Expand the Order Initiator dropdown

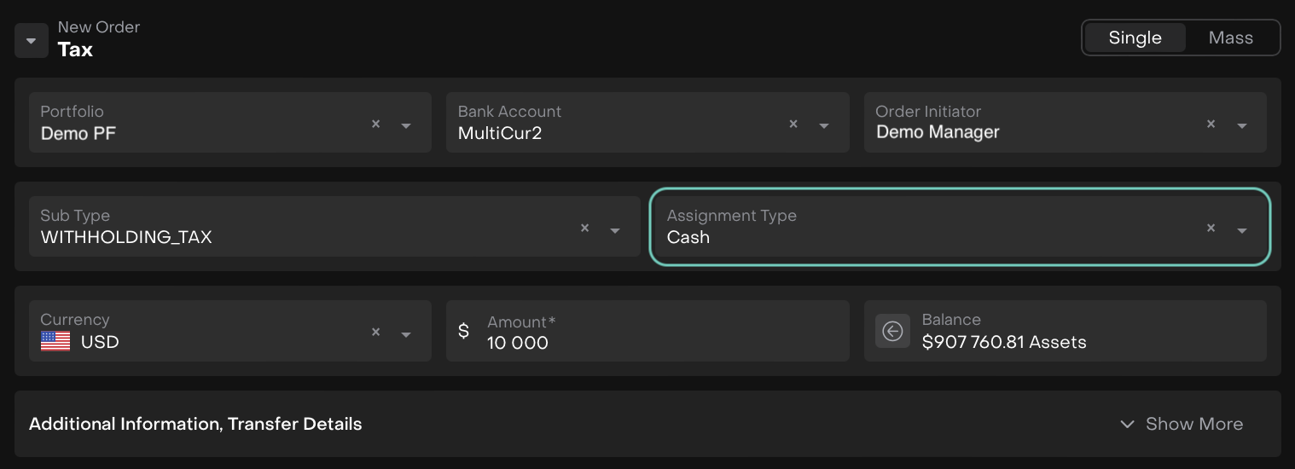point(1242,125)
